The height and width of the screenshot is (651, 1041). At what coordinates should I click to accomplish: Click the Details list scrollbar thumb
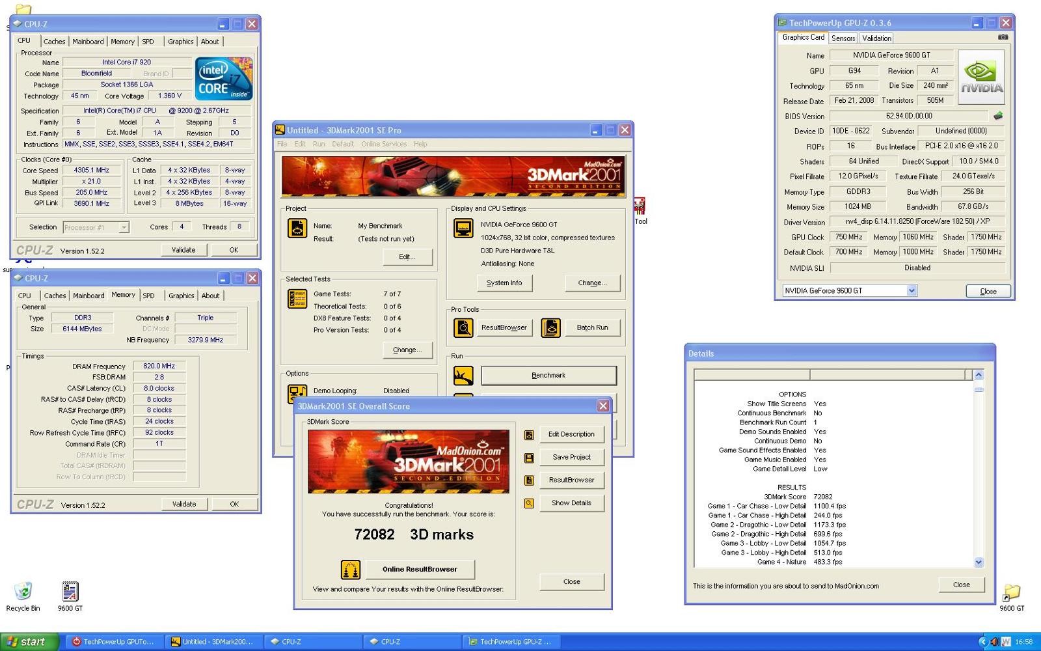(979, 389)
